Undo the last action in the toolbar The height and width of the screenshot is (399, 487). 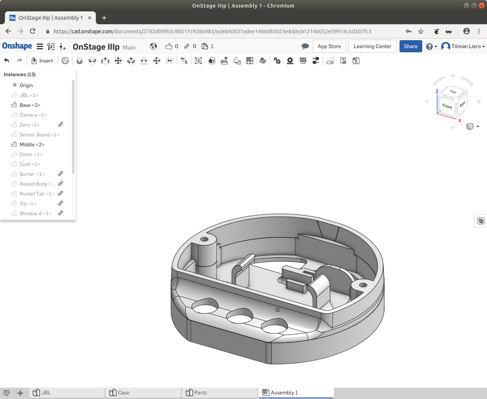pyautogui.click(x=6, y=61)
